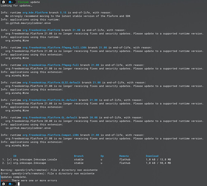Click the org.freedesktop.Platform.GL32.default runtime name
207x186 pixels.
(51, 83)
